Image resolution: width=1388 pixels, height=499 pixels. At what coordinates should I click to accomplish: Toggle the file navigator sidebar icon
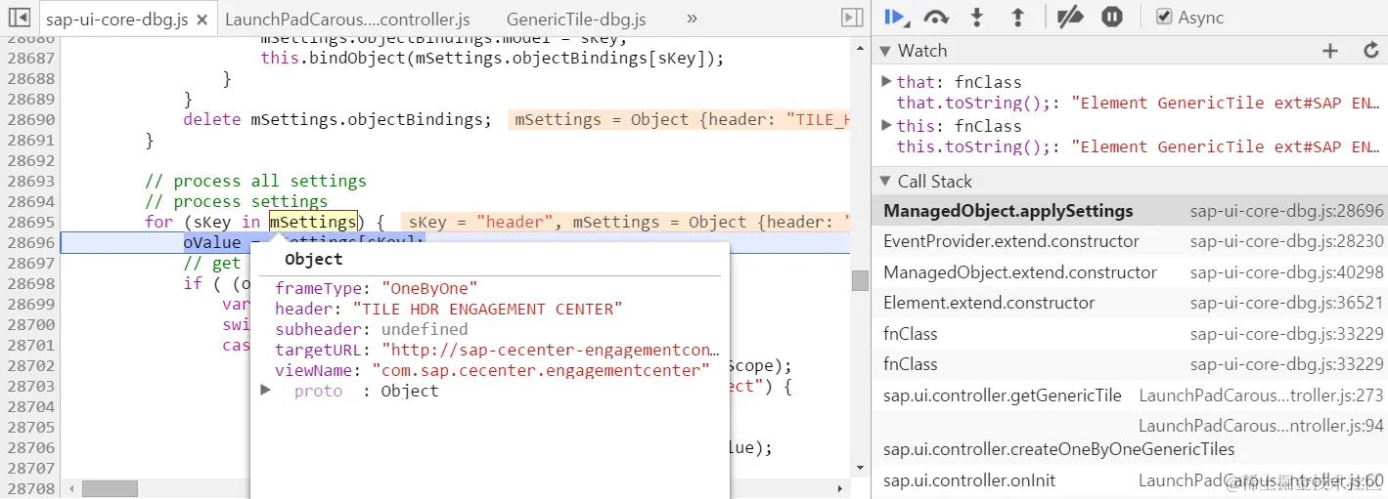click(19, 19)
